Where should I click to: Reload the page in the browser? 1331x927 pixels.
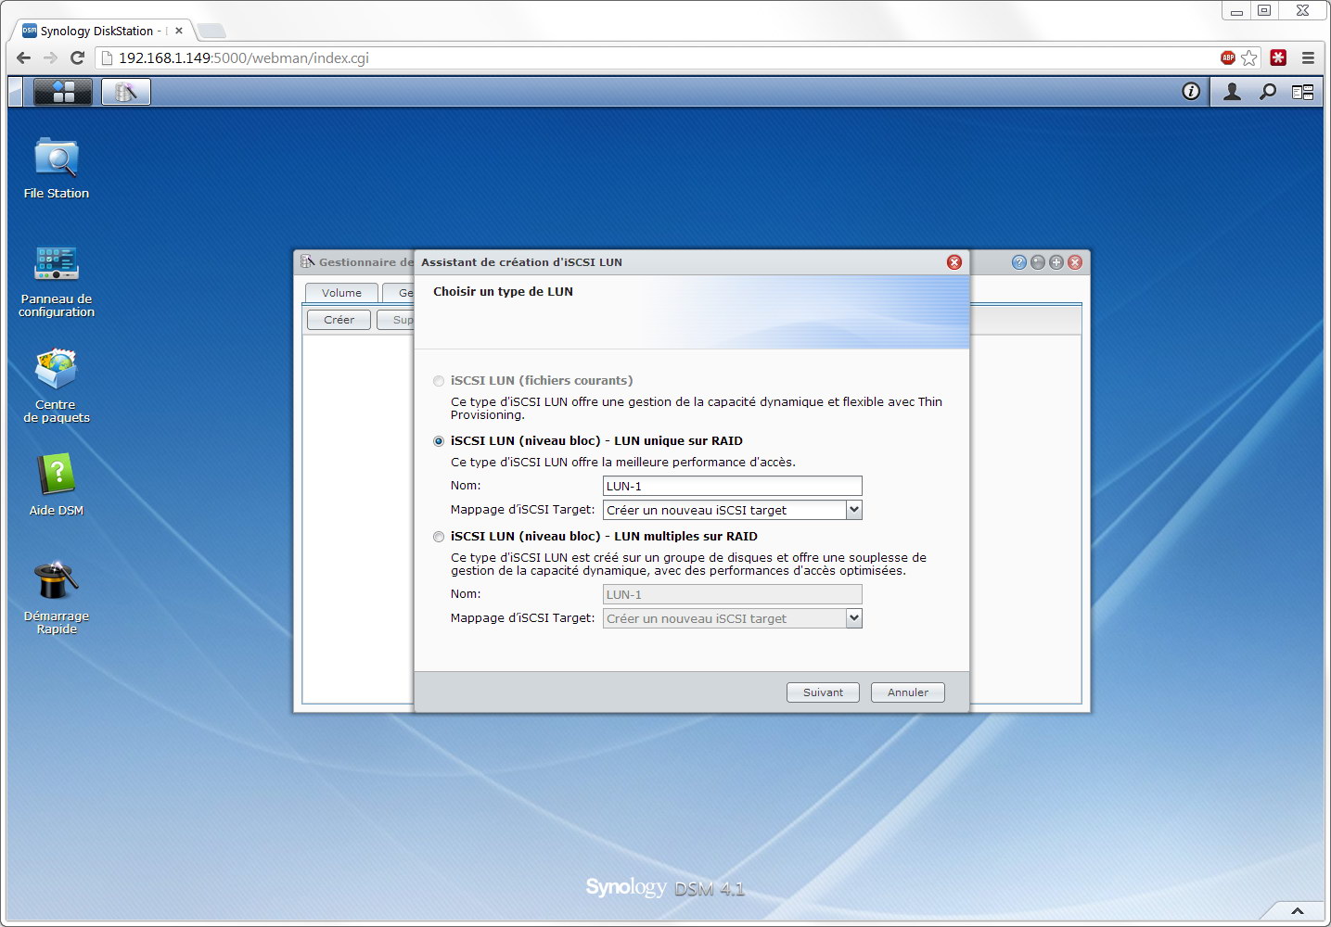(x=78, y=57)
